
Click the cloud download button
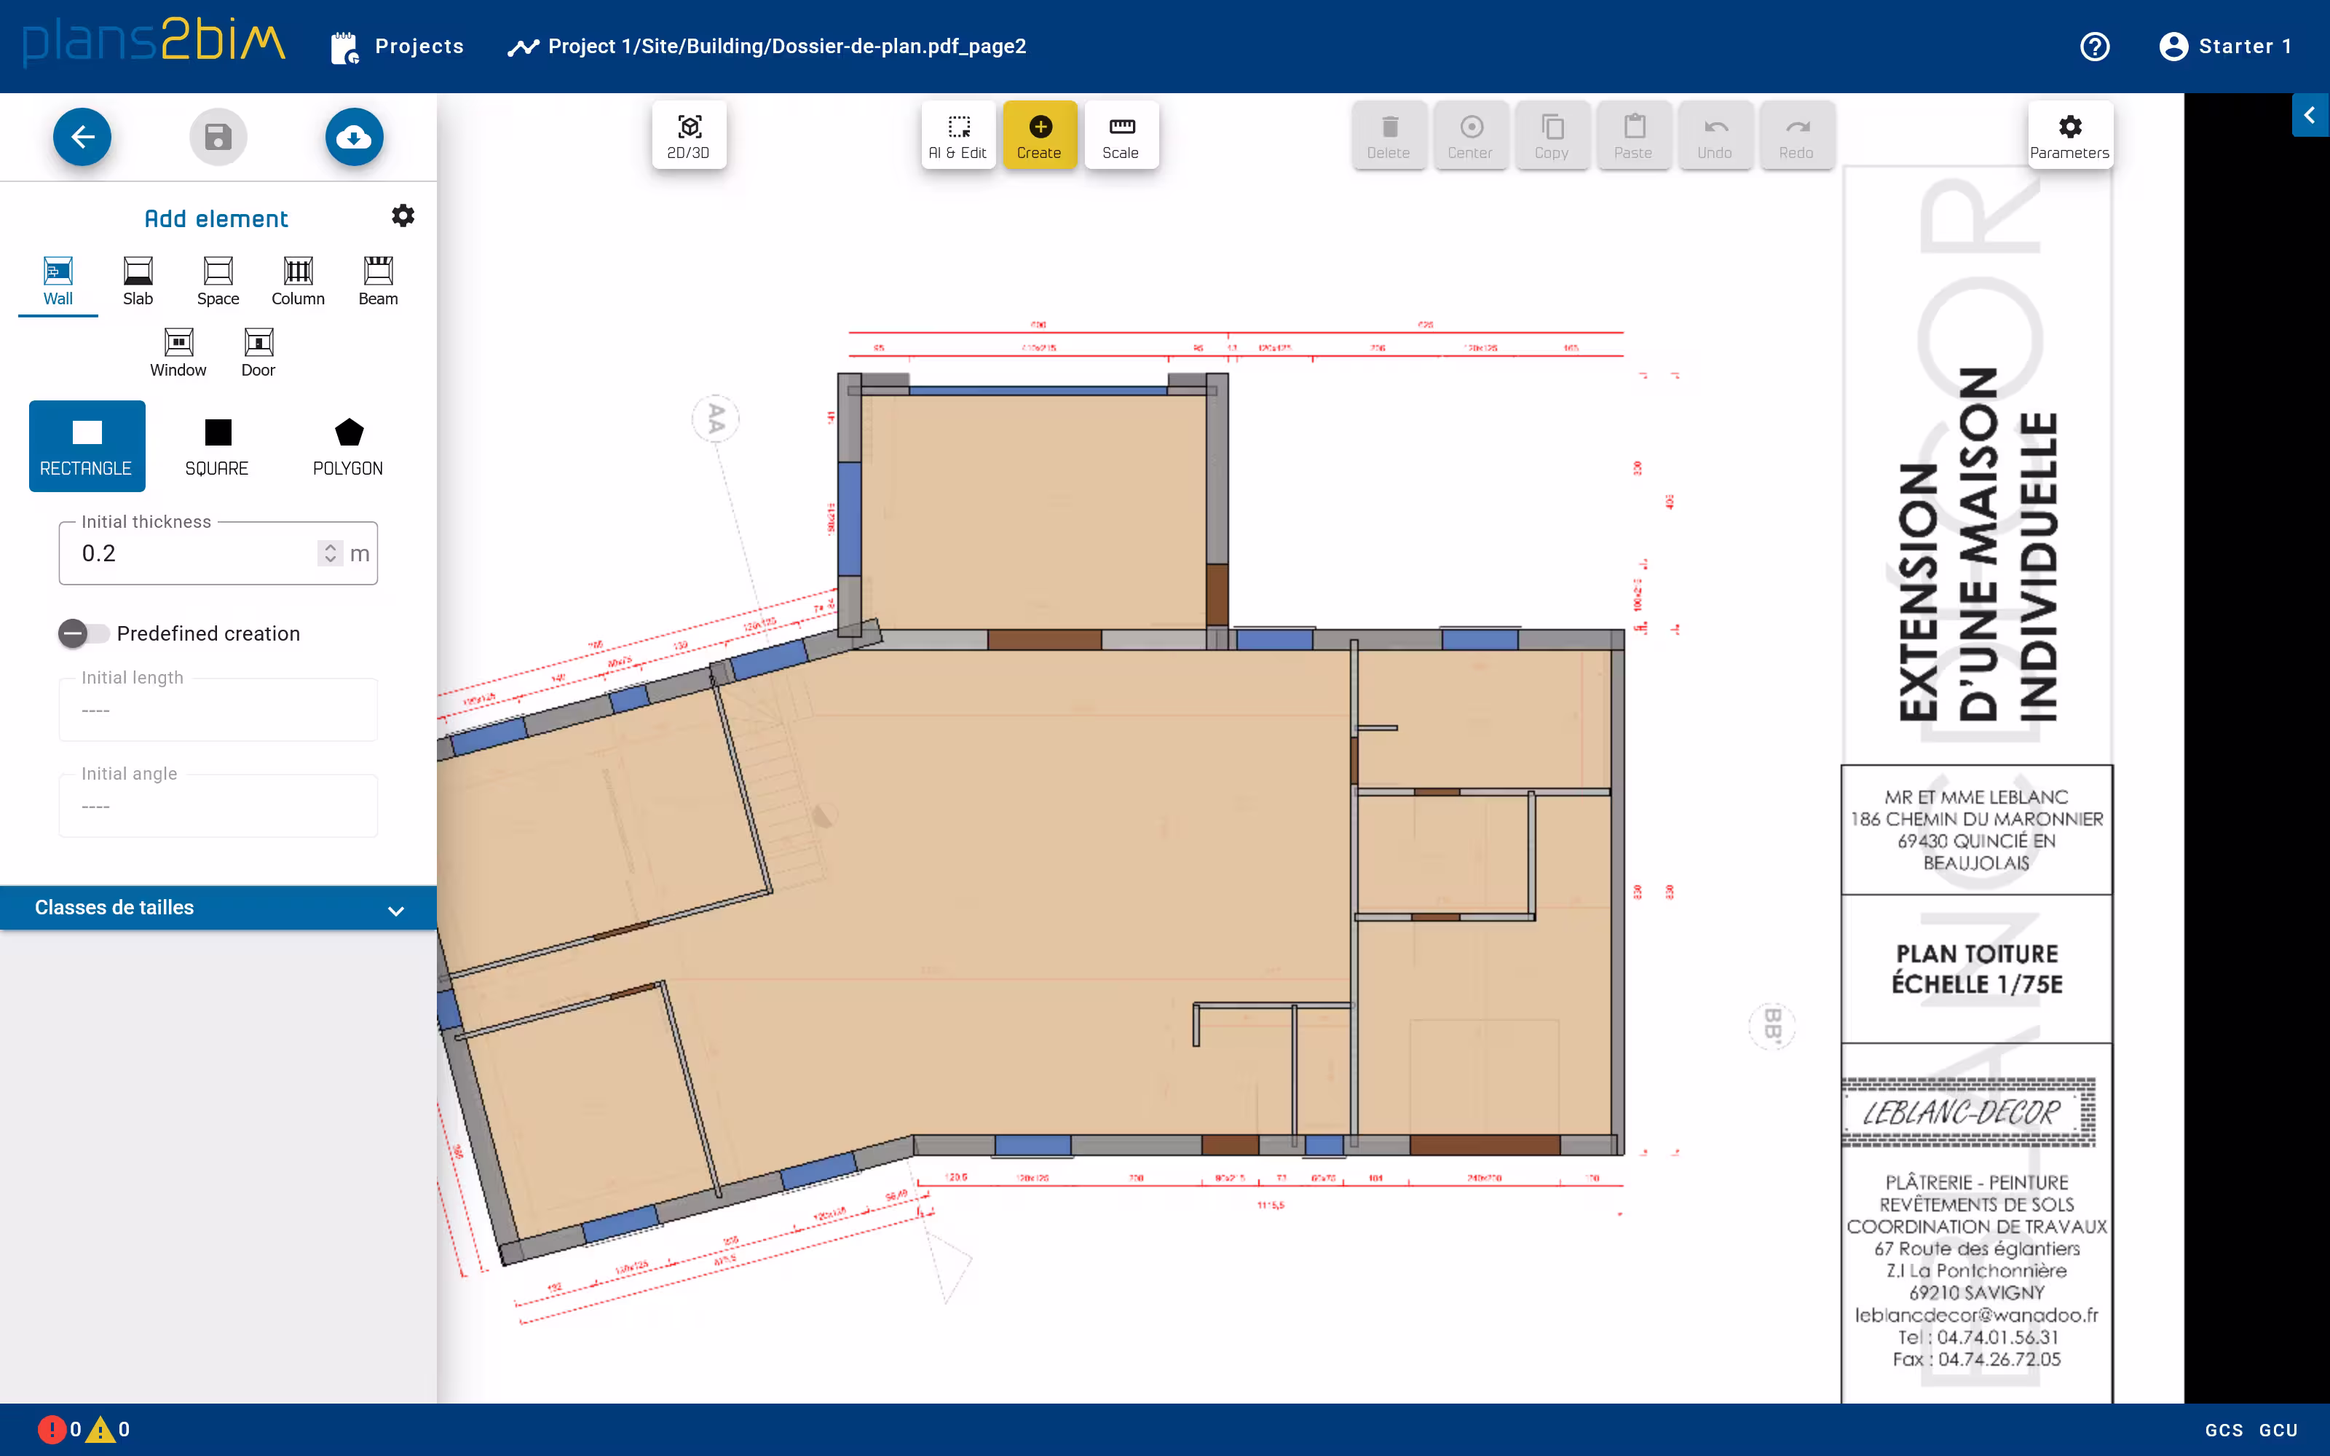point(353,137)
